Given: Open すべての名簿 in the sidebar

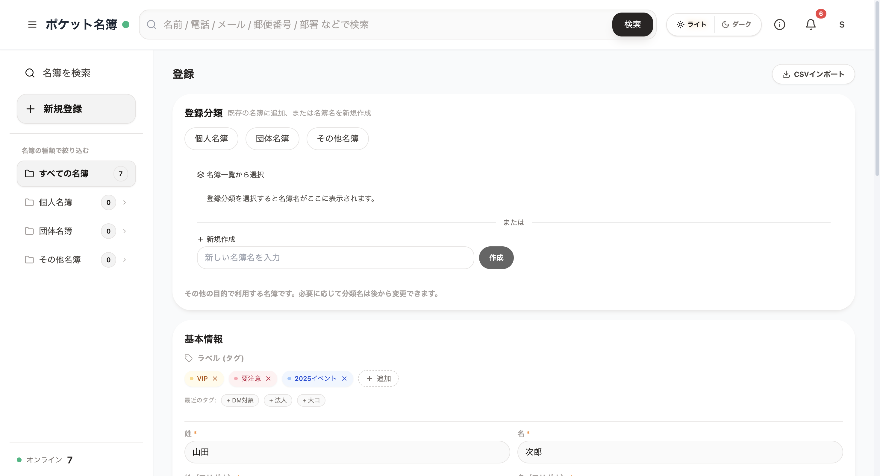Looking at the screenshot, I should point(65,173).
